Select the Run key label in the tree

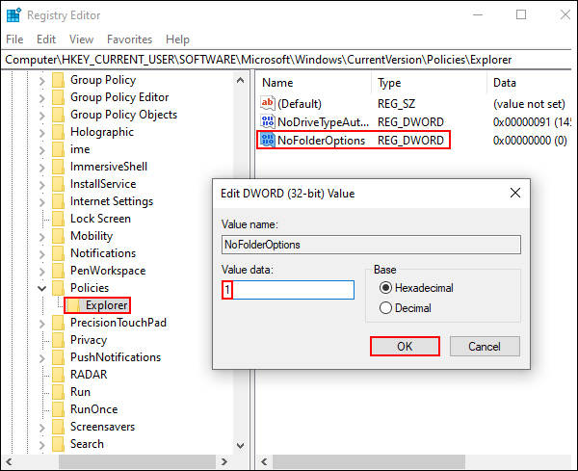[80, 392]
